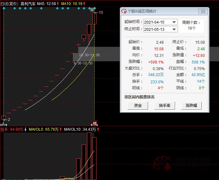Click the 涨跌值 value +12.60
Image resolution: width=219 pixels, height=180 pixels.
tap(199, 55)
